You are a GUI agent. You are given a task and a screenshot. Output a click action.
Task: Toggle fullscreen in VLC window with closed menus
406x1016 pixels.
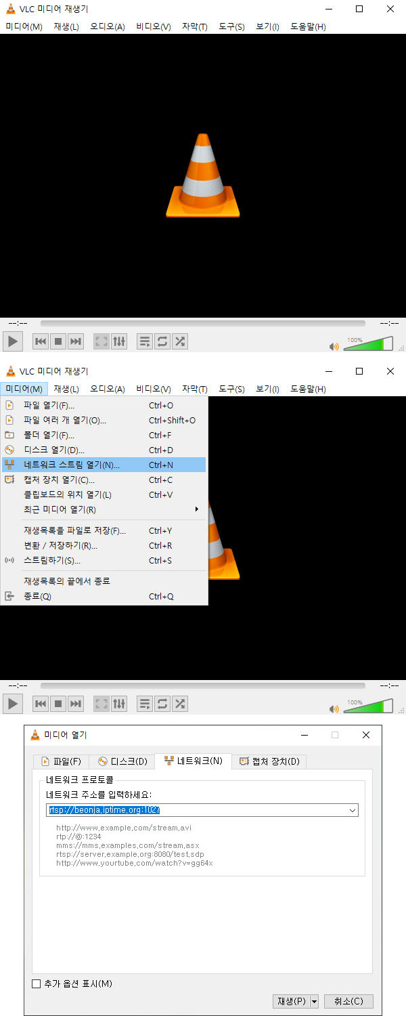tap(101, 342)
